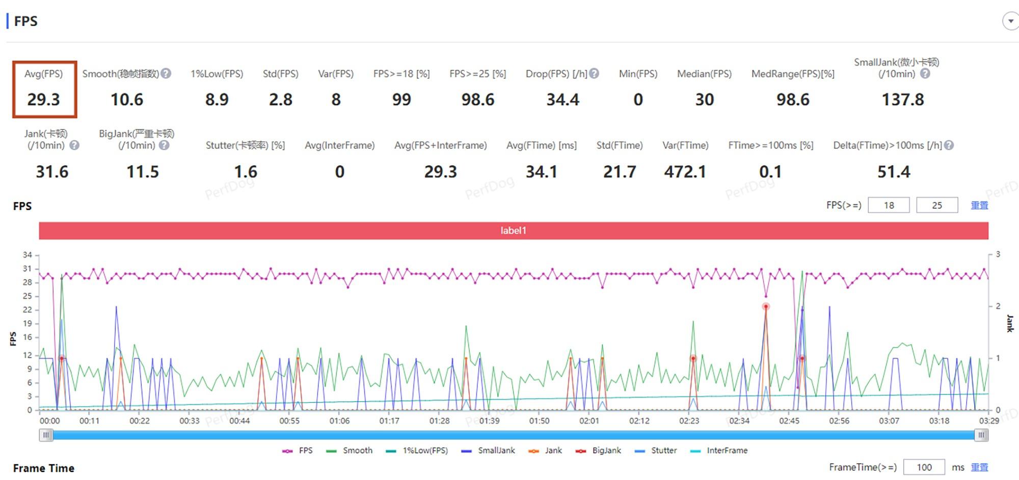Click the 01:06 time axis label

click(339, 421)
